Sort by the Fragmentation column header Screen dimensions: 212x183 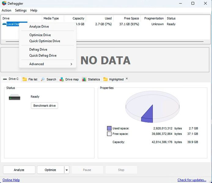pos(153,18)
